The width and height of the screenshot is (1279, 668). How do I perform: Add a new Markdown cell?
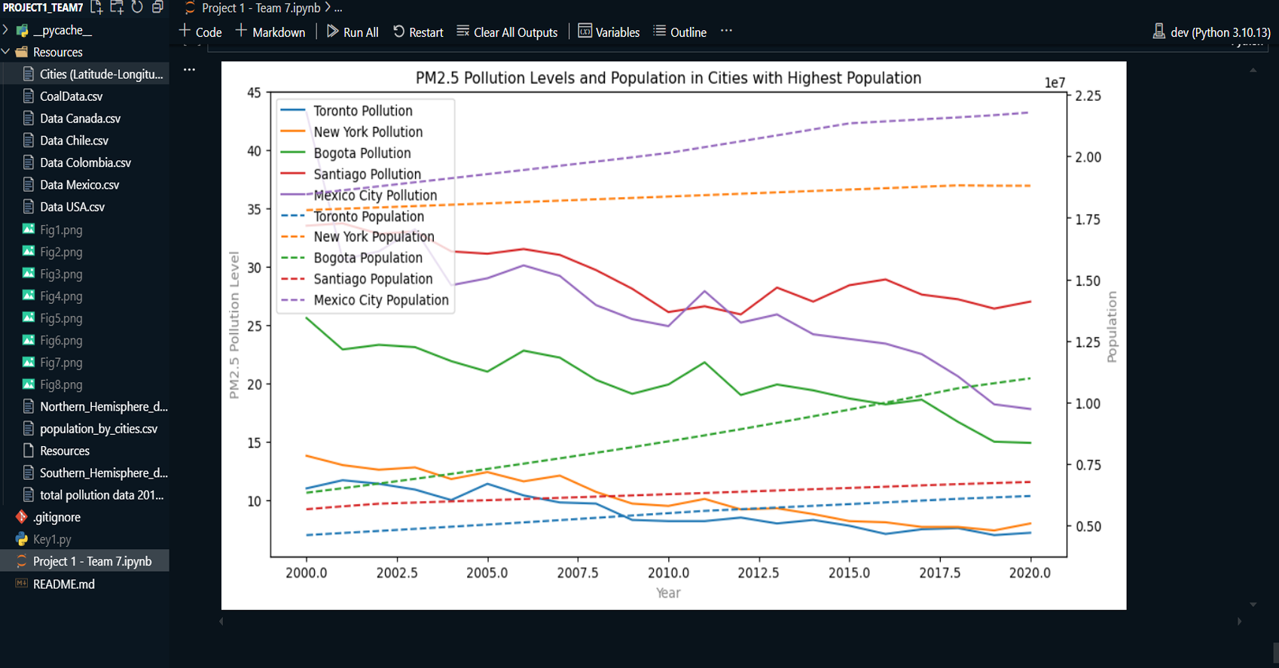click(x=270, y=32)
